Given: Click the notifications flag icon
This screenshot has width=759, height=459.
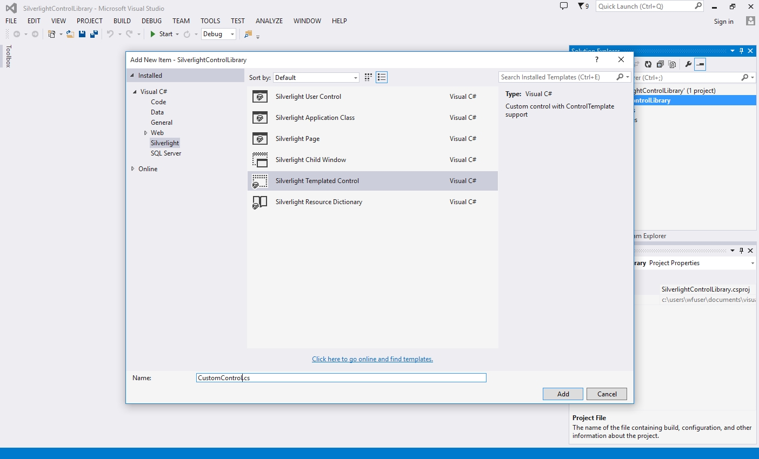Looking at the screenshot, I should click(x=581, y=6).
